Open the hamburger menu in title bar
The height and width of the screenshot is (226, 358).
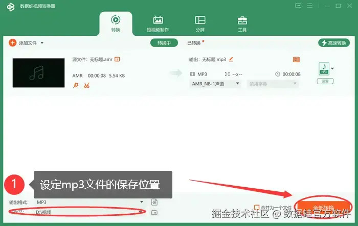[x=309, y=6]
